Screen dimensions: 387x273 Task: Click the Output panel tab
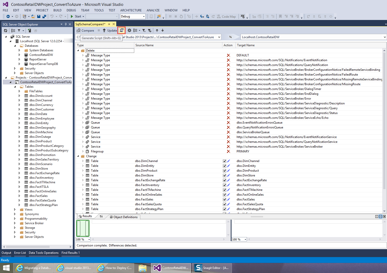click(6, 253)
